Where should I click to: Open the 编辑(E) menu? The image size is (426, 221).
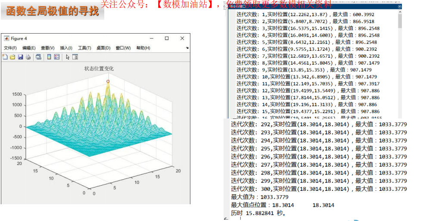(x=29, y=48)
